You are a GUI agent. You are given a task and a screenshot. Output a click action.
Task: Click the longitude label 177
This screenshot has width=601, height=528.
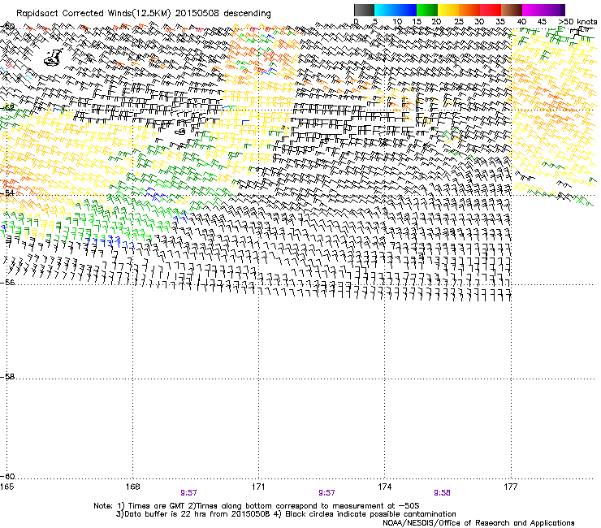510,487
